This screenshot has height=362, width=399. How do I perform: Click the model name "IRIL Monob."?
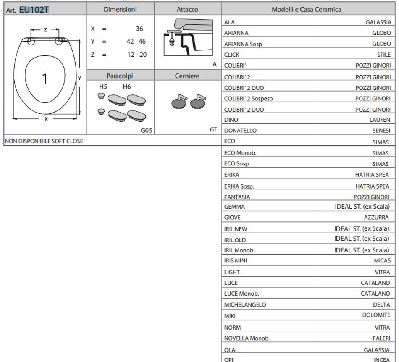[239, 251]
